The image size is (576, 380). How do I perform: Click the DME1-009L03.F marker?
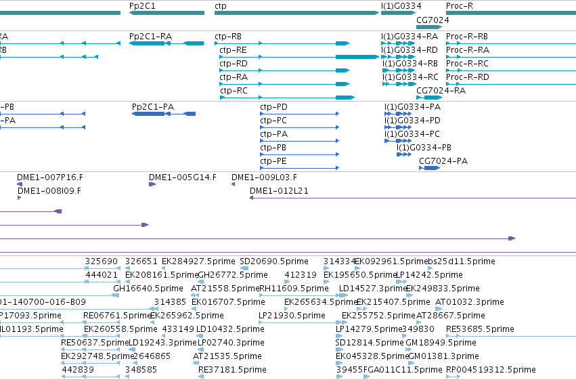tap(234, 184)
